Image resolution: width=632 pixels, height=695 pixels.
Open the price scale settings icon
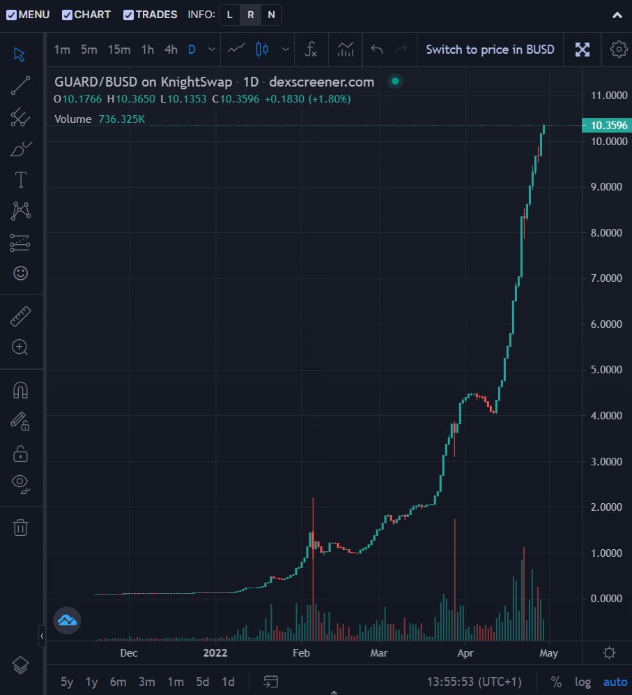(x=610, y=653)
